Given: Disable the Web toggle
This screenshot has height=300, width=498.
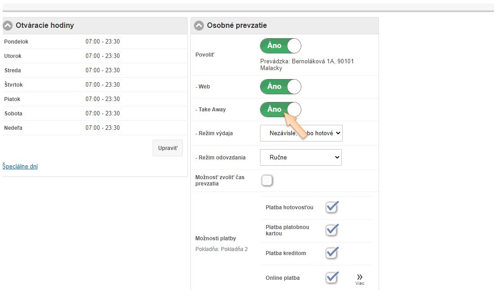Looking at the screenshot, I should point(281,87).
